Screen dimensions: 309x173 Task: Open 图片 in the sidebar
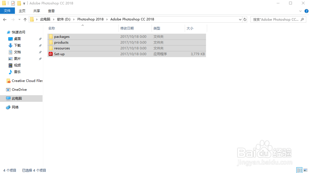(x=17, y=59)
